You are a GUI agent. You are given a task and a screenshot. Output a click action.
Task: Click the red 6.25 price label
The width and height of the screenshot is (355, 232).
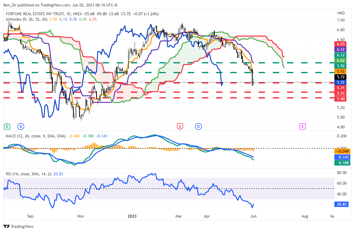point(341,44)
